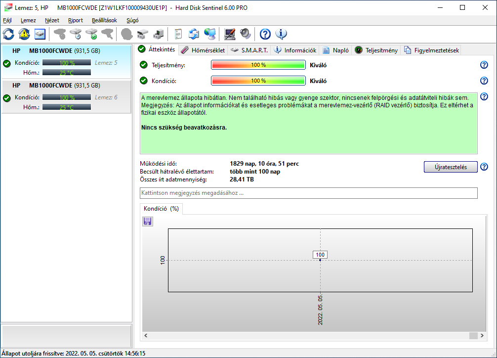Open the Beállítások menu
The height and width of the screenshot is (358, 497).
tap(104, 20)
